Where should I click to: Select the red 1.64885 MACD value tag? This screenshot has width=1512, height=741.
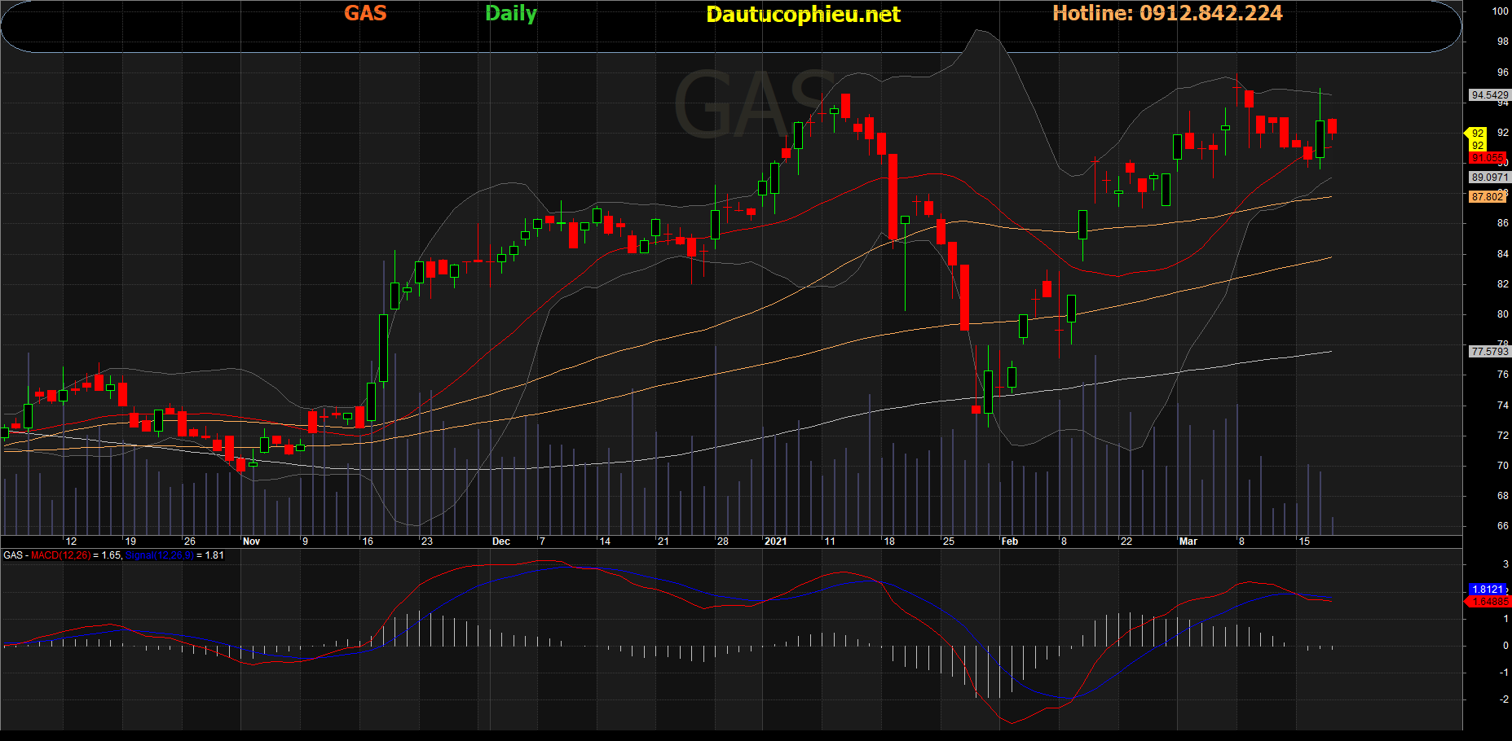pos(1488,602)
